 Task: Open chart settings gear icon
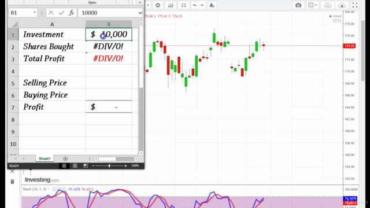coord(158,5)
